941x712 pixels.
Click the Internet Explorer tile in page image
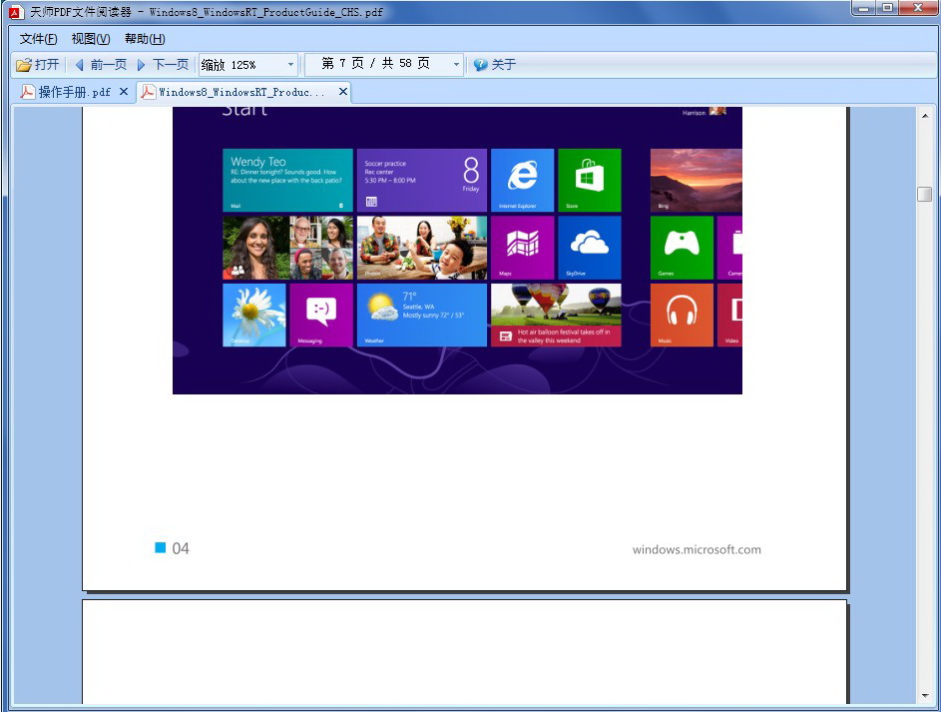(522, 180)
